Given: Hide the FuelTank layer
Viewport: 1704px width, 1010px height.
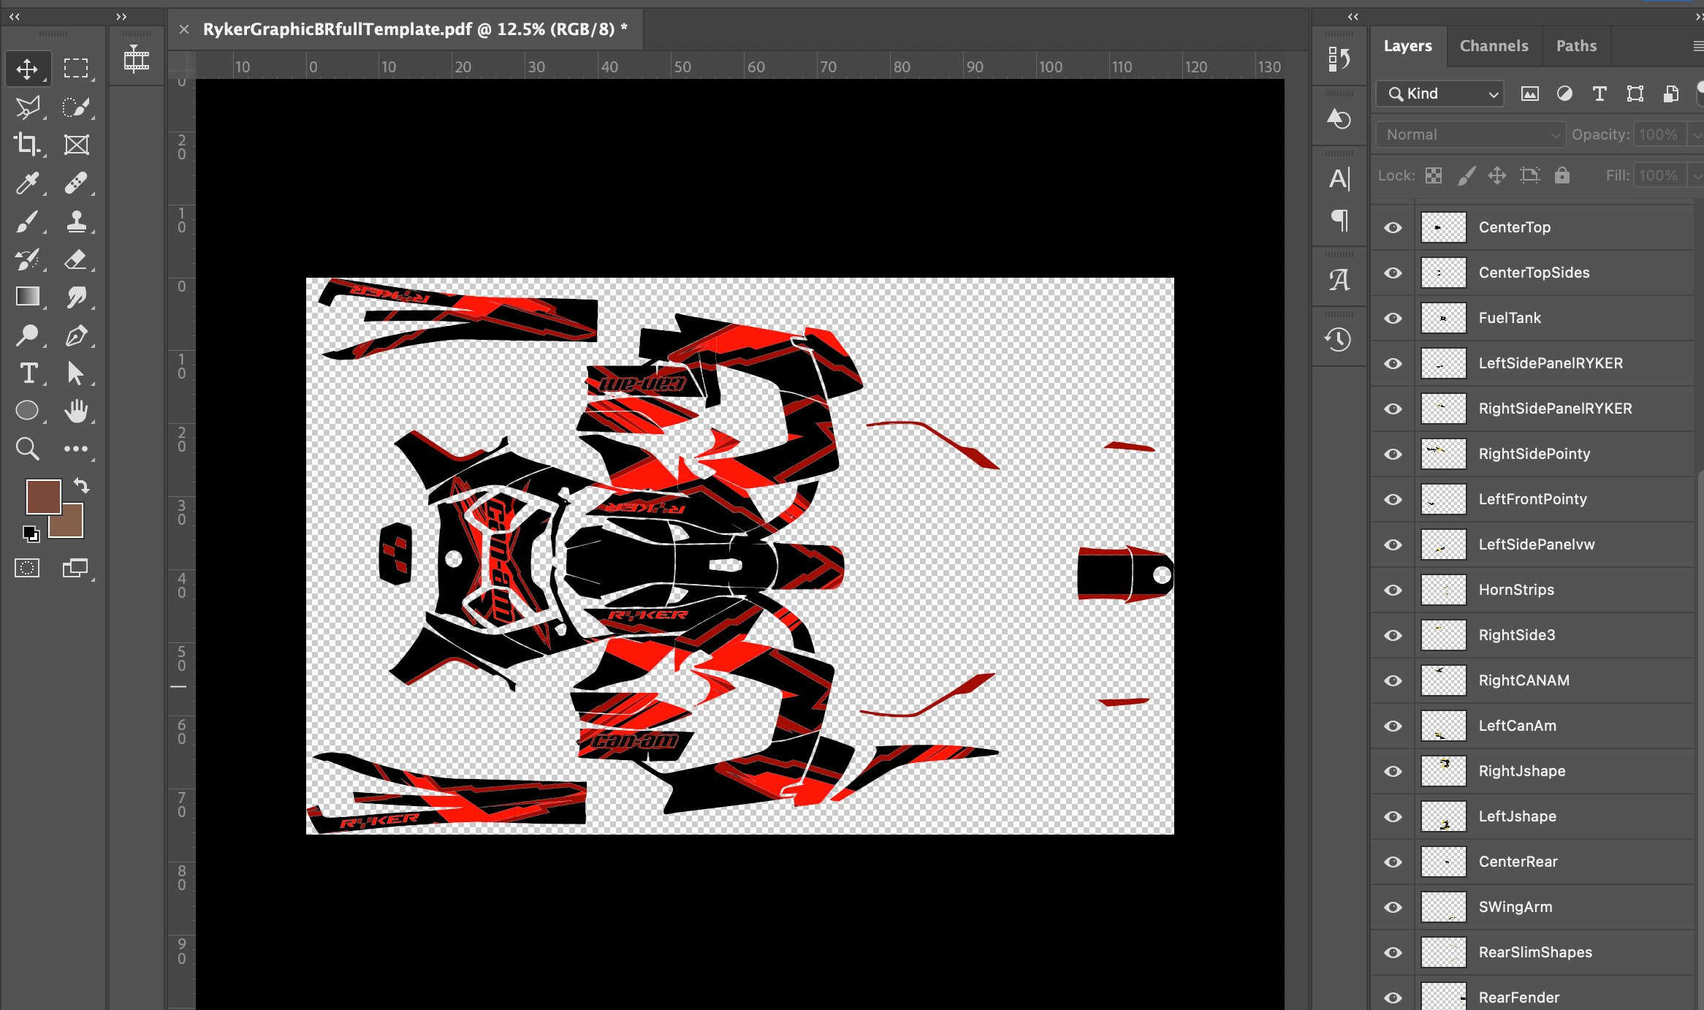Looking at the screenshot, I should 1393,318.
